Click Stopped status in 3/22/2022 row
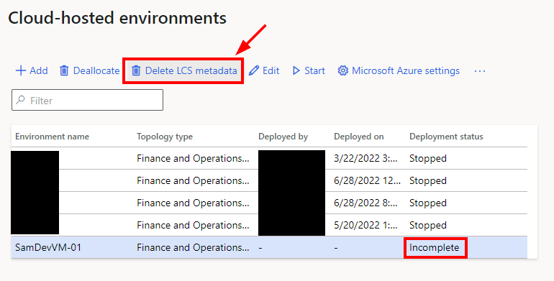Viewport: 554px width, 281px height. point(428,159)
